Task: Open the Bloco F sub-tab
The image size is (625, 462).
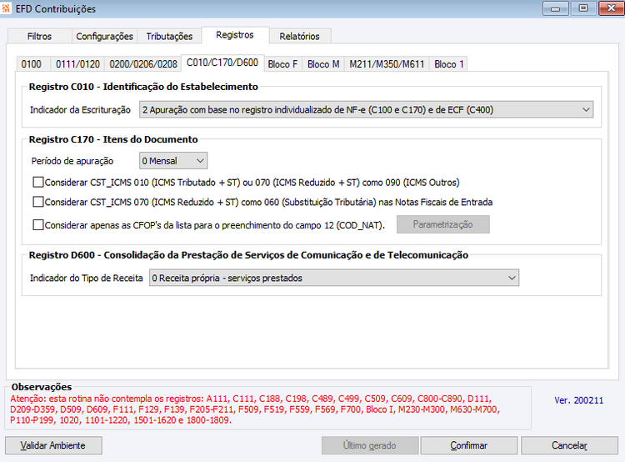Action: coord(282,64)
